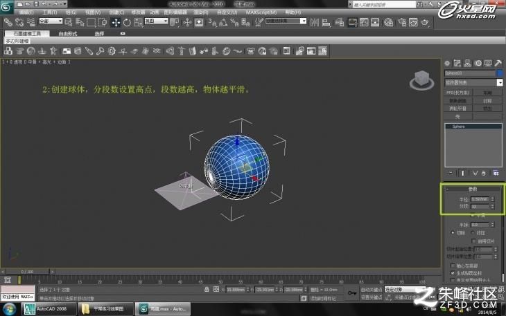The width and height of the screenshot is (506, 316).
Task: Click the 壳 modifier button
Action: pyautogui.click(x=458, y=116)
